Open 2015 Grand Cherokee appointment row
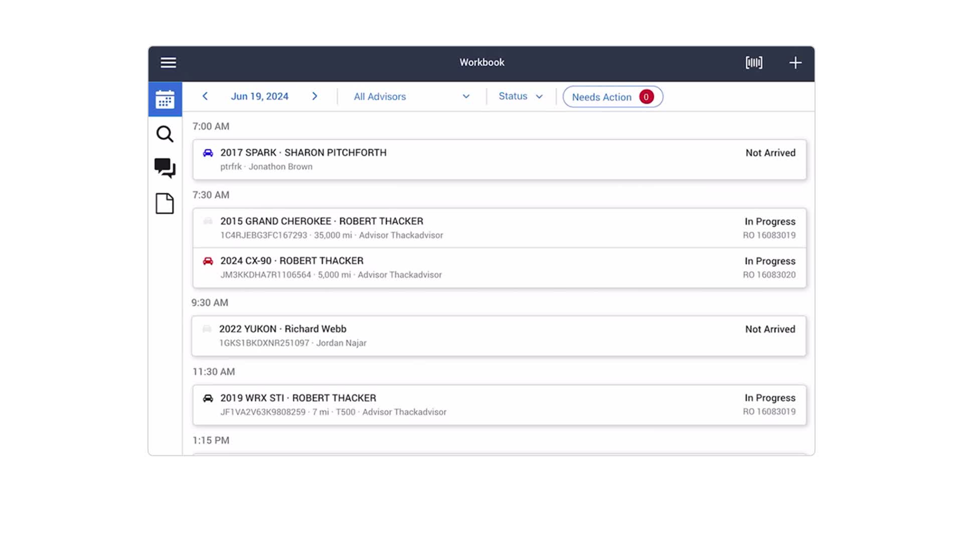Viewport: 963px width, 541px height. pyautogui.click(x=499, y=228)
